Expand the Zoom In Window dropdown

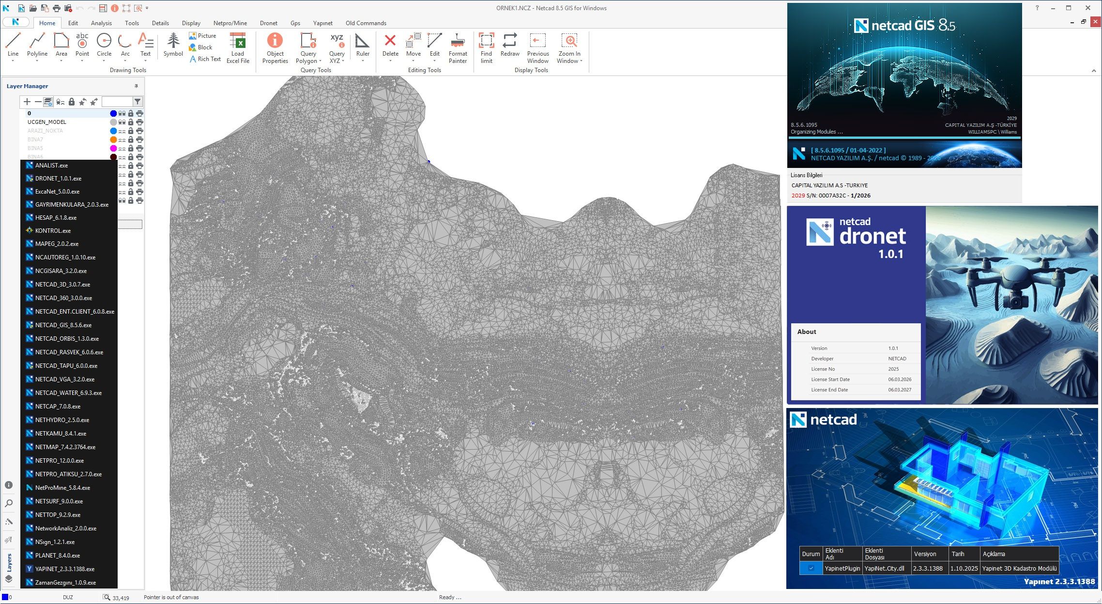pos(581,61)
